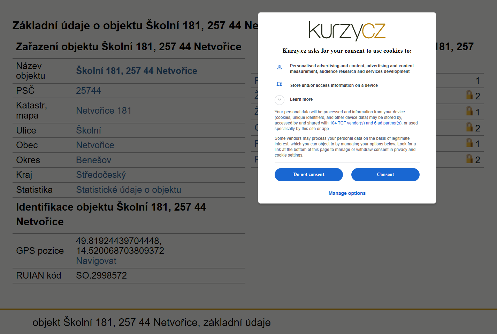Viewport: 497px width, 334px height.
Task: Click the Navigovat link under GPS coordinates
Action: pyautogui.click(x=96, y=261)
